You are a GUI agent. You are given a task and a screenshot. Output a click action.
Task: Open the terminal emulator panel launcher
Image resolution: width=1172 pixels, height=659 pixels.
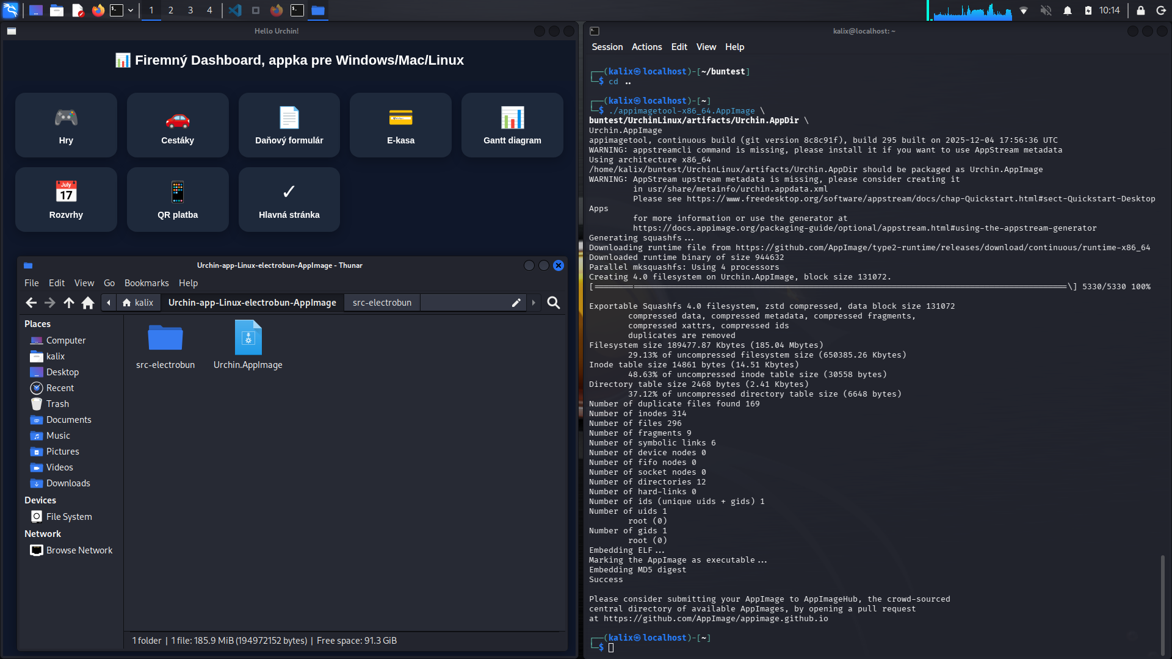tap(117, 10)
